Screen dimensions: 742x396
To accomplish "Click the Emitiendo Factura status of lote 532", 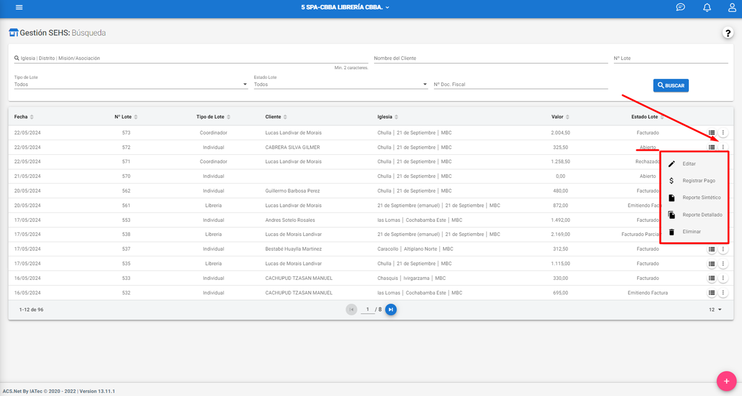I will pos(648,293).
